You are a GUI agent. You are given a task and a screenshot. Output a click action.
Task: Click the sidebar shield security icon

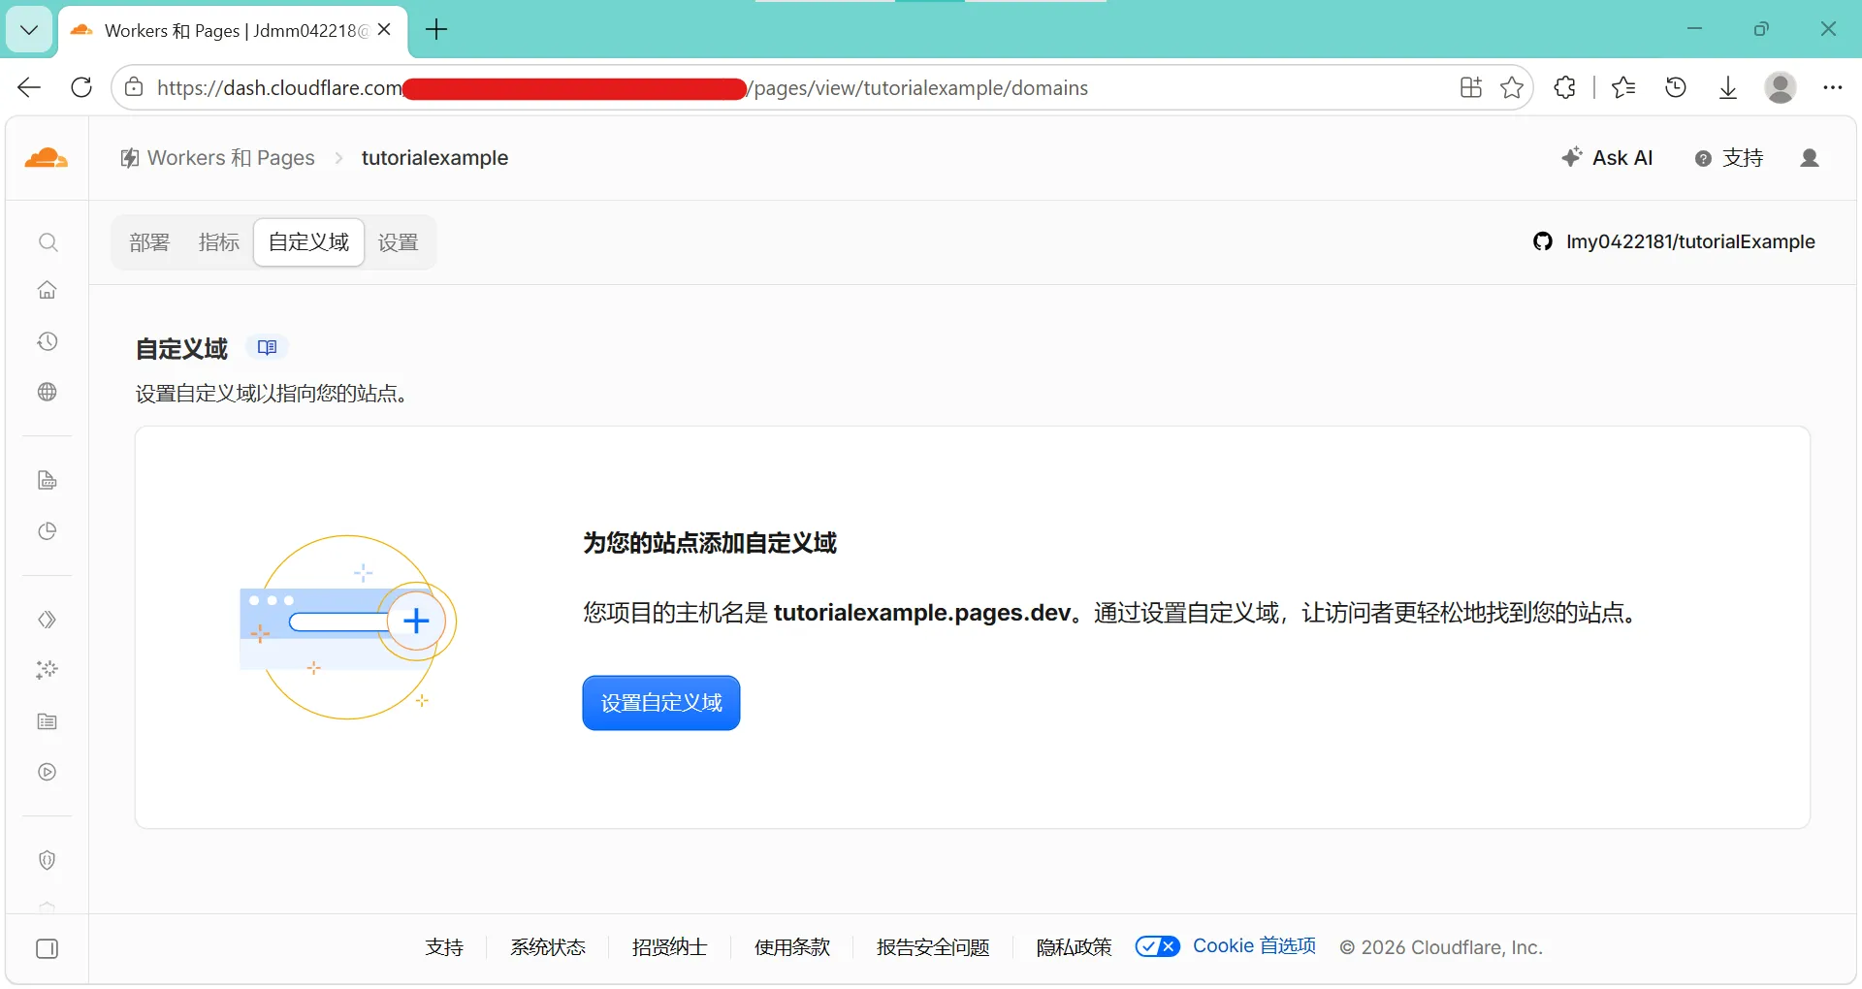click(x=48, y=860)
